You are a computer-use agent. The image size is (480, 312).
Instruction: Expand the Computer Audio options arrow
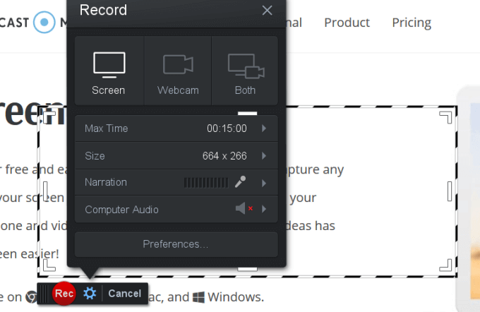[264, 209]
